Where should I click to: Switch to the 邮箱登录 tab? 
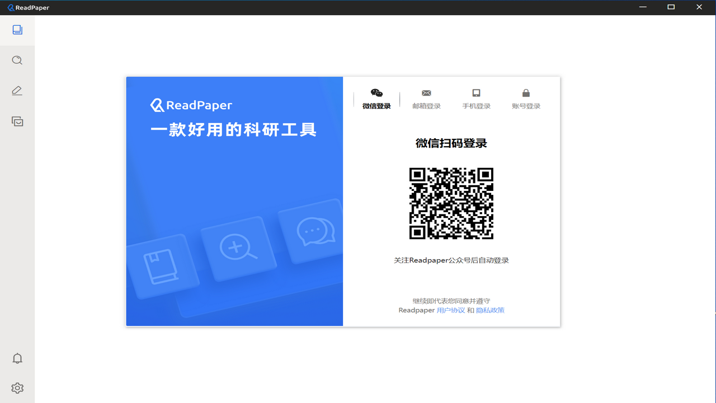[426, 106]
